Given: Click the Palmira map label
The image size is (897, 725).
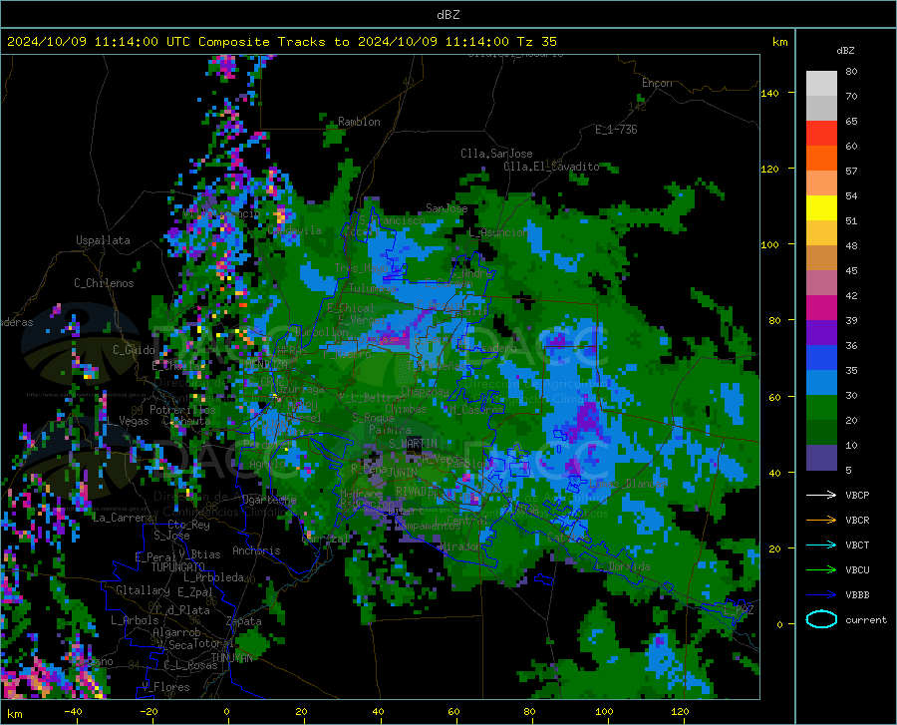Looking at the screenshot, I should tap(390, 430).
